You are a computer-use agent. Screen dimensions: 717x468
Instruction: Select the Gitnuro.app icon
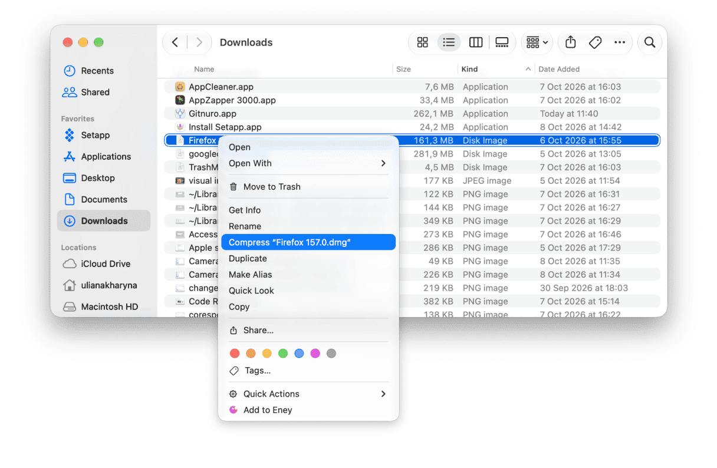click(x=180, y=114)
